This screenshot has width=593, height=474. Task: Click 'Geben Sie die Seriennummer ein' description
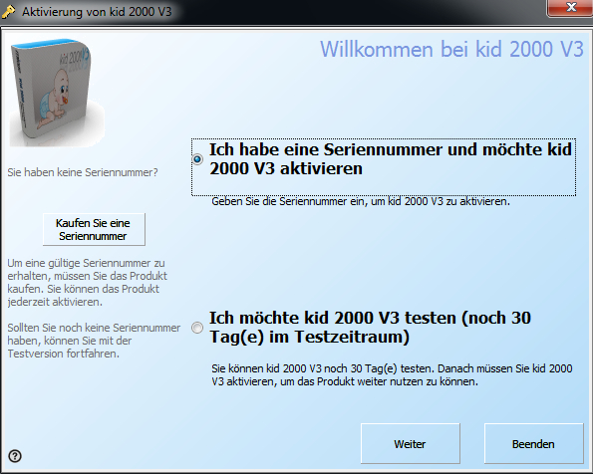[x=361, y=201]
